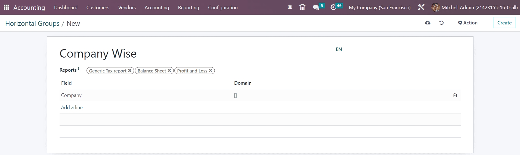
Task: Remove the Generic Tax report tag
Action: pyautogui.click(x=130, y=71)
